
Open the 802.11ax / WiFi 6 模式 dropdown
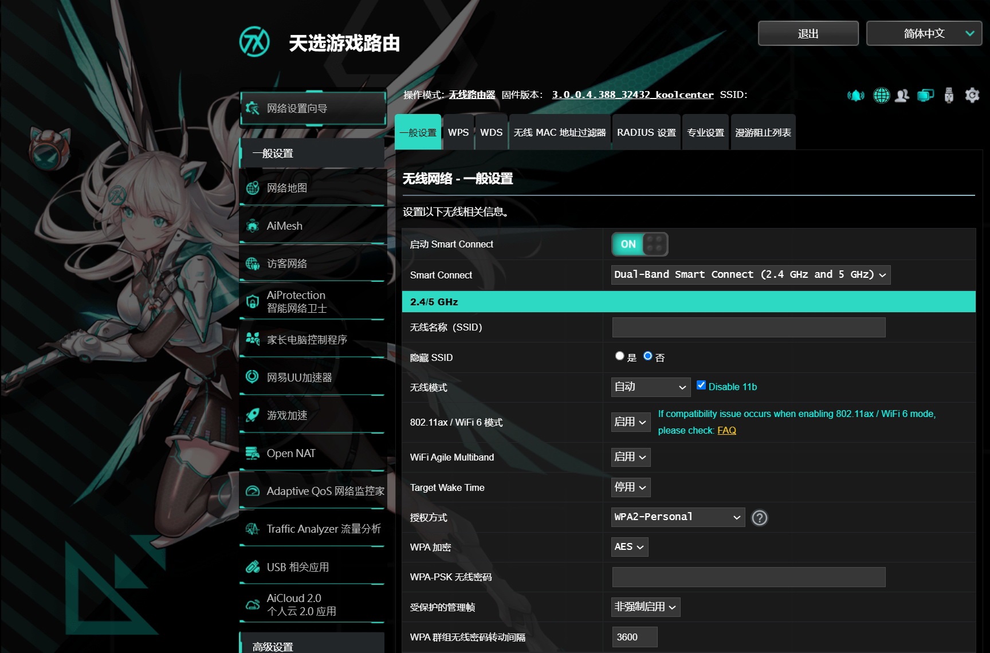(631, 422)
